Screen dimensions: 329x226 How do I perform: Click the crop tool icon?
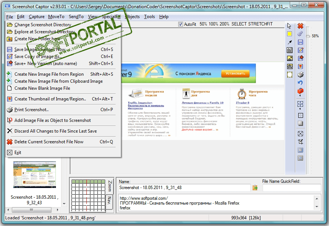[300, 142]
